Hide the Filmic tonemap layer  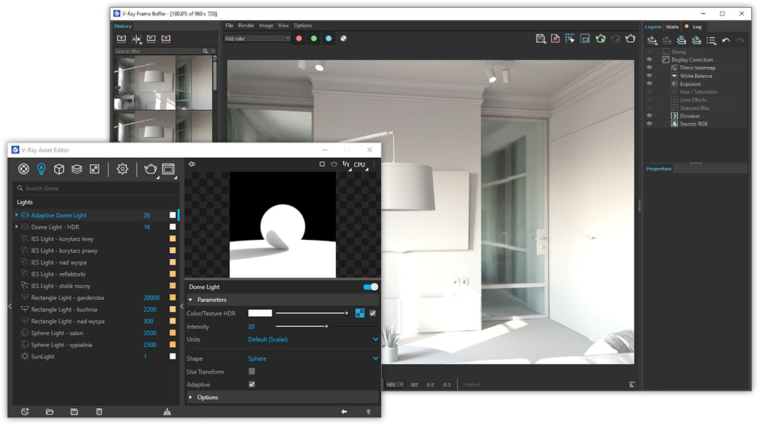649,68
